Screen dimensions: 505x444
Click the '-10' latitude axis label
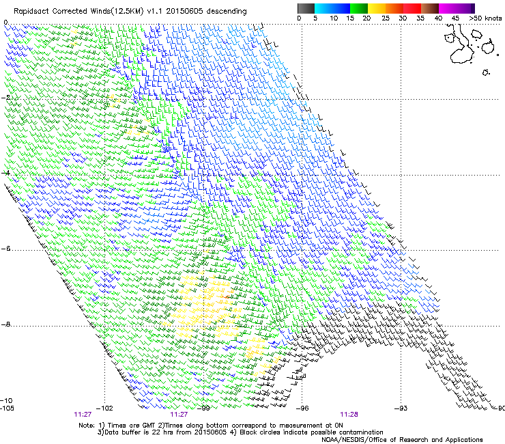pos(7,400)
